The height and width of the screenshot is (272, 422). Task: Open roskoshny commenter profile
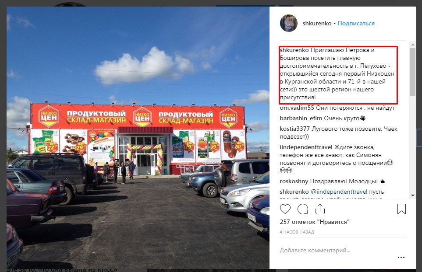294,181
